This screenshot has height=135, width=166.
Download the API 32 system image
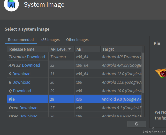(31, 65)
